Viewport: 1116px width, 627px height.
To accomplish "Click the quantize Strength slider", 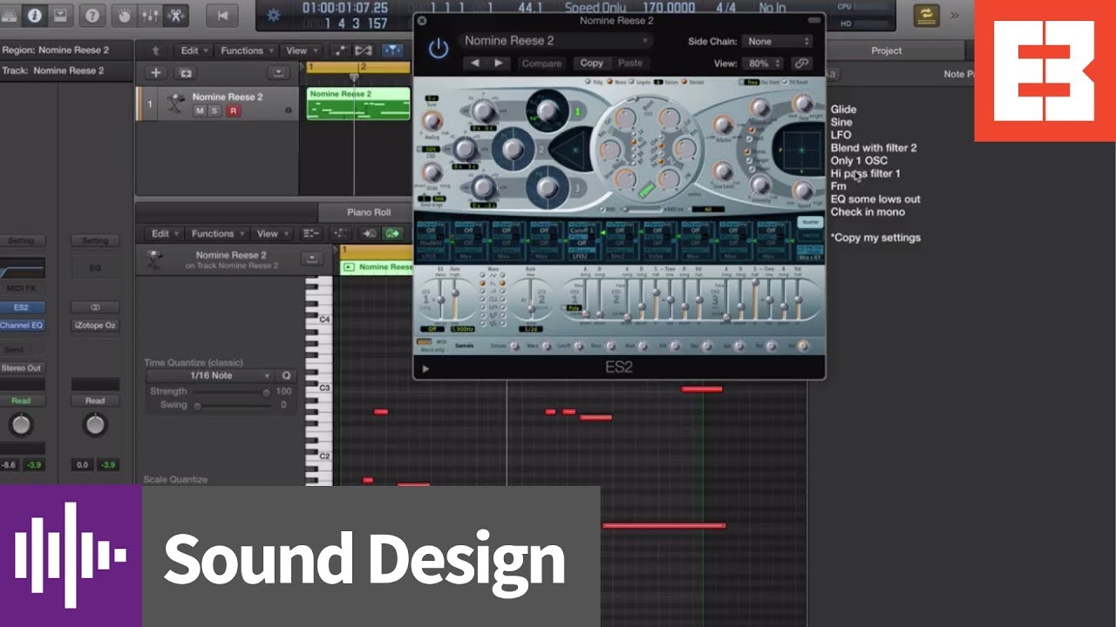I will click(x=231, y=392).
